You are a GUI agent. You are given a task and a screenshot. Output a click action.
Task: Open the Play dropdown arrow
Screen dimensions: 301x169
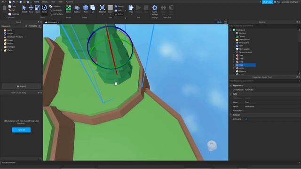click(x=131, y=15)
